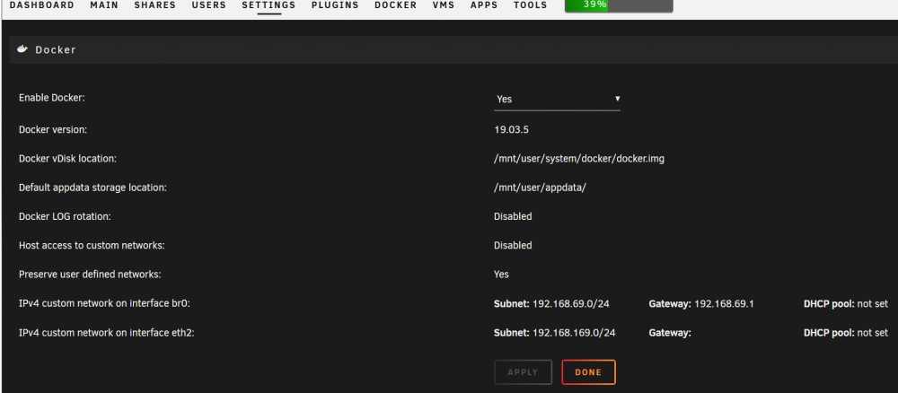Click Disabled value for Host access
This screenshot has height=393, width=898.
513,246
